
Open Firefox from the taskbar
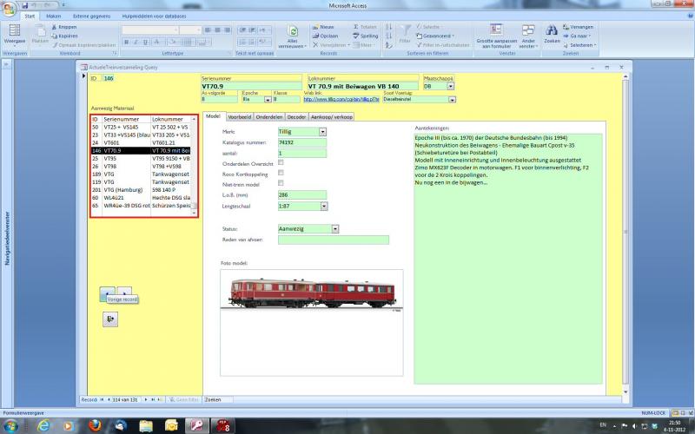(x=95, y=425)
